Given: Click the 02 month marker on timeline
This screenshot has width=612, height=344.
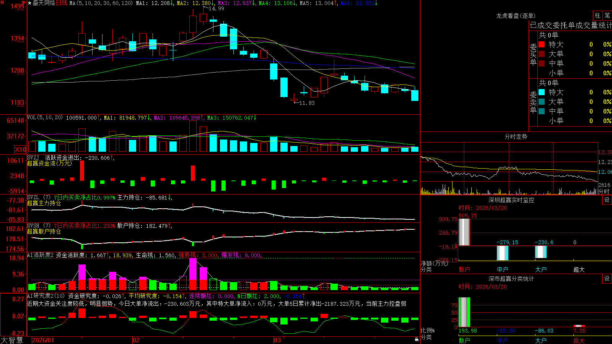Looking at the screenshot, I should (136, 340).
